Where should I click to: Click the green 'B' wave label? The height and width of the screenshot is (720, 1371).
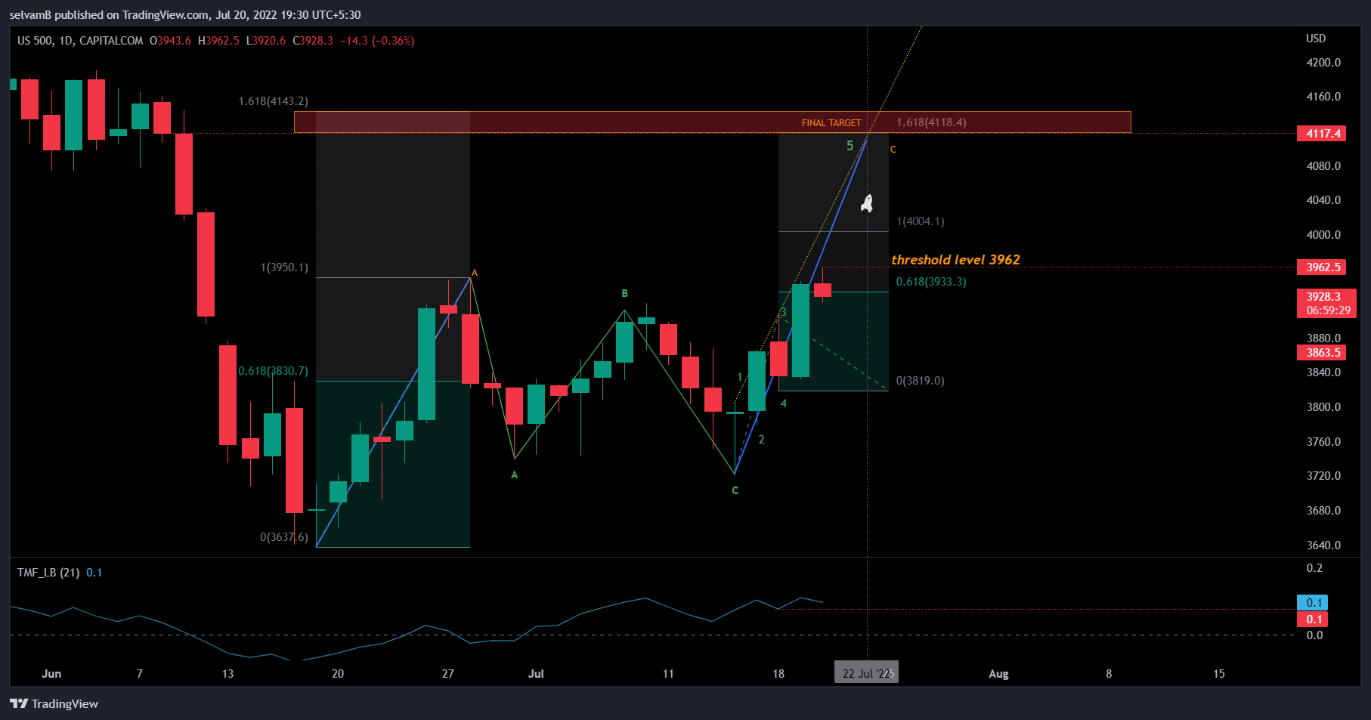tap(624, 293)
